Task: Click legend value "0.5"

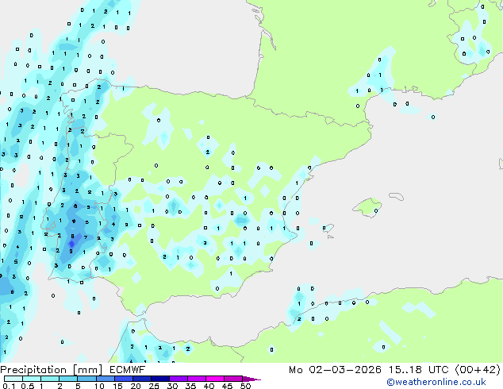Action: pos(28,386)
